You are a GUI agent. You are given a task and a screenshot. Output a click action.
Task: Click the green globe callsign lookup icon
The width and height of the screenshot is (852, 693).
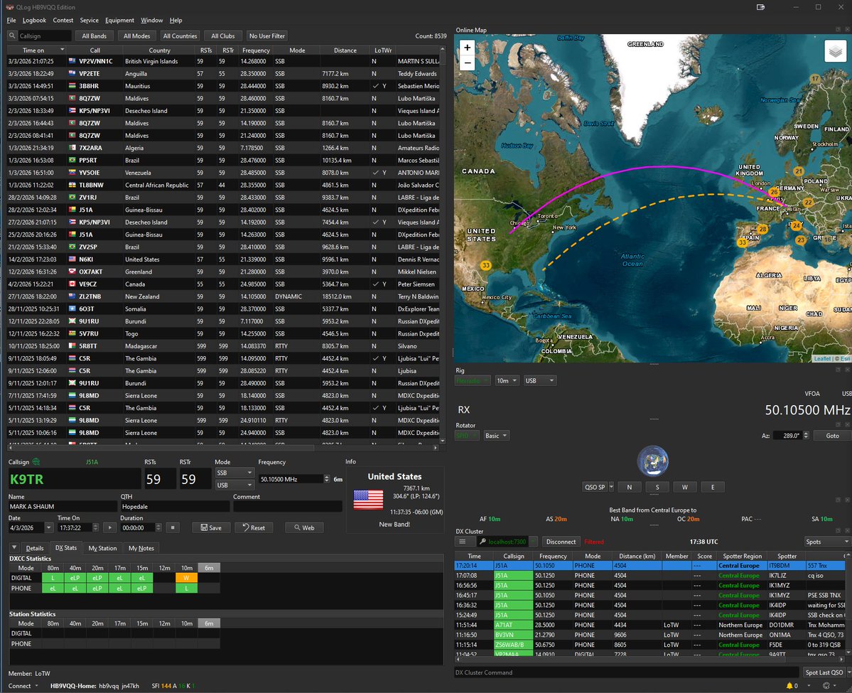[x=36, y=461]
